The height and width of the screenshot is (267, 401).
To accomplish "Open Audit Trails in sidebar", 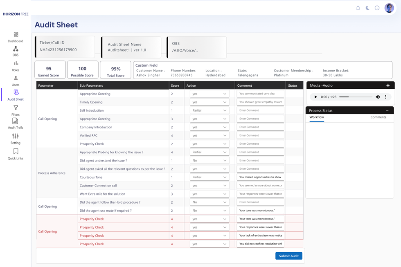I will [16, 123].
